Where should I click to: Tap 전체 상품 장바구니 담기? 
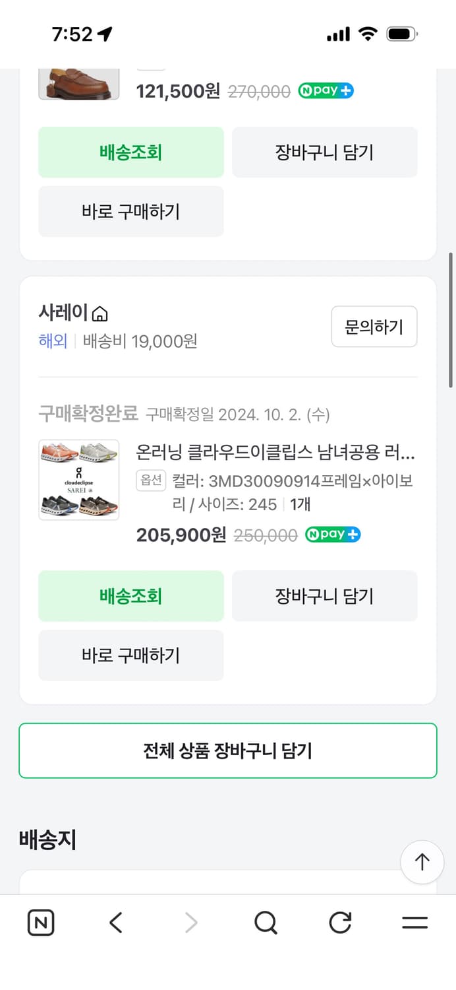point(228,750)
